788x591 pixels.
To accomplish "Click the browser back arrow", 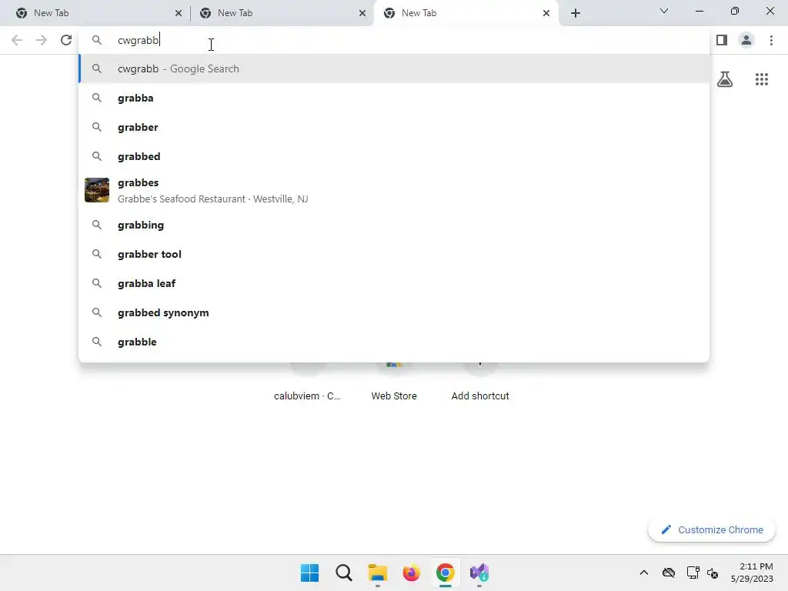I will click(17, 40).
